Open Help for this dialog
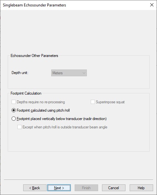Screen dimensions: 157x195 pyautogui.click(x=141, y=188)
